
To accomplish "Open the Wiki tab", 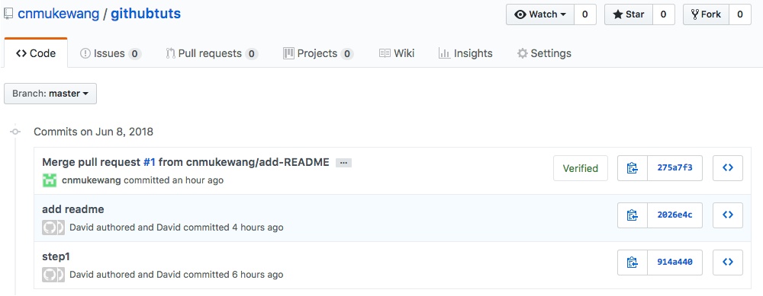I will tap(397, 53).
